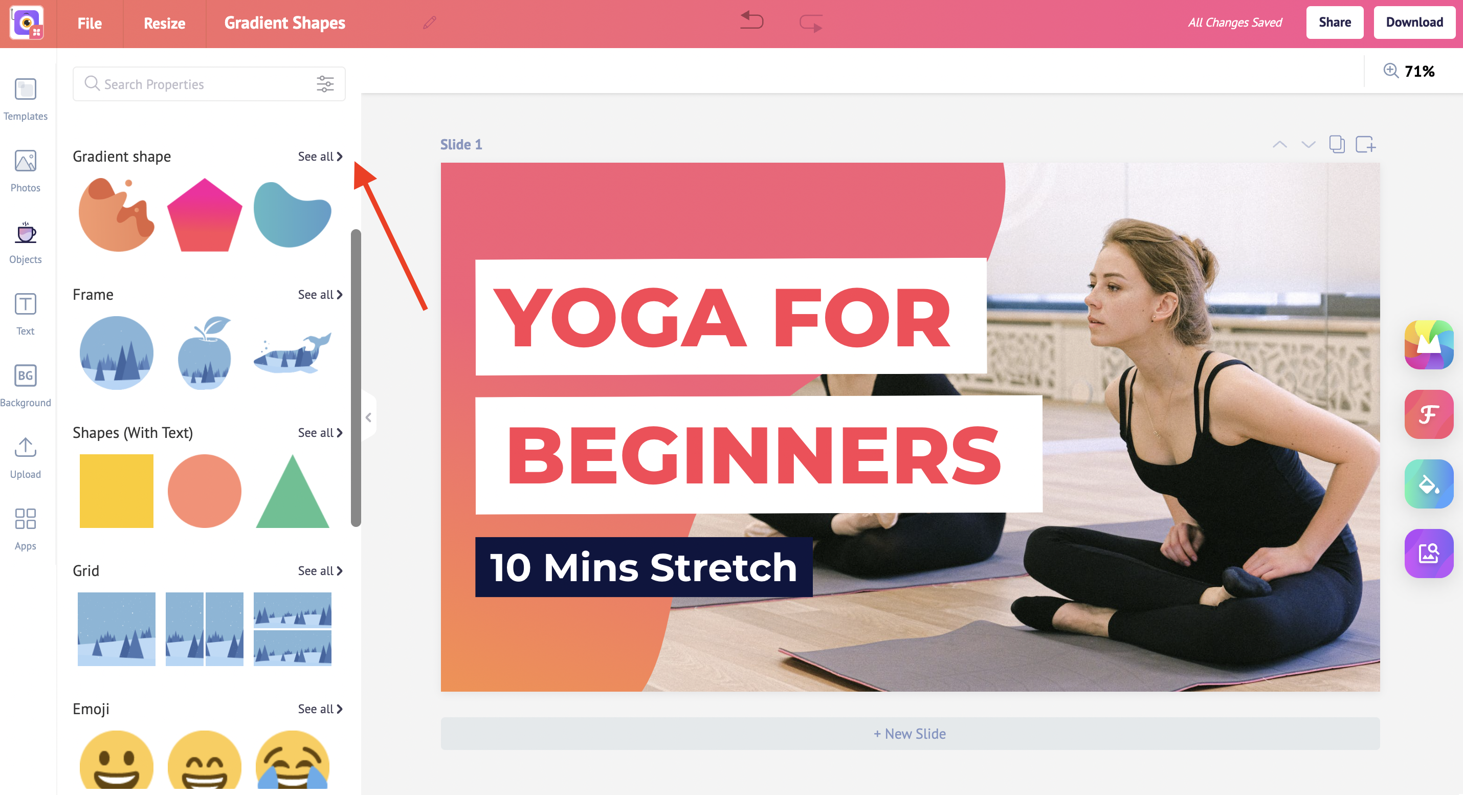Click the undo arrow icon
1463x795 pixels.
[x=753, y=21]
